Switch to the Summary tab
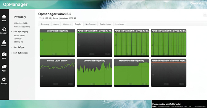 (45, 24)
